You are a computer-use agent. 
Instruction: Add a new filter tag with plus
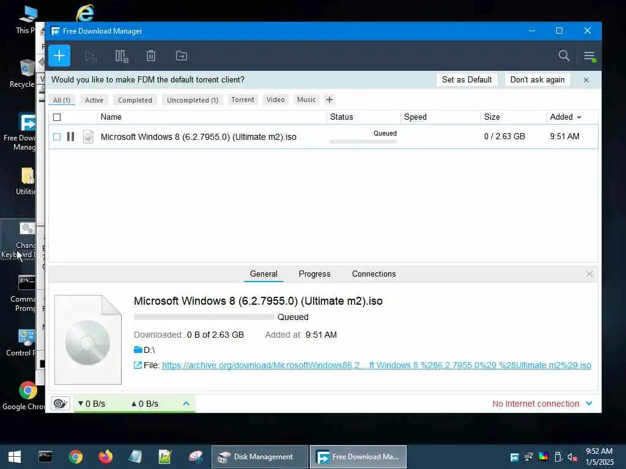(x=330, y=100)
